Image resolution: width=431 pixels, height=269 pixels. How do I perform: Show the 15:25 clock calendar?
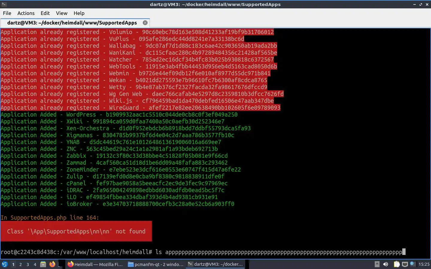pyautogui.click(x=424, y=264)
